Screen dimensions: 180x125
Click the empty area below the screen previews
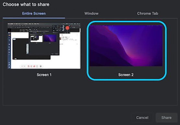tap(90, 93)
